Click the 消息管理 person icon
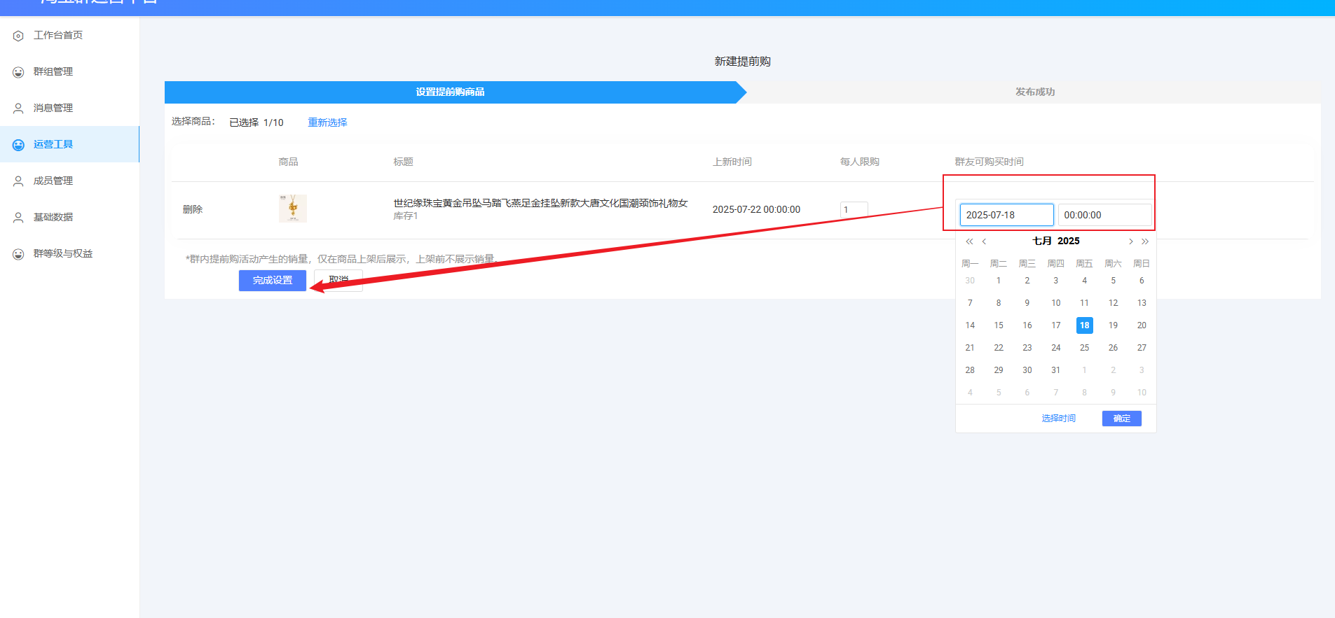The height and width of the screenshot is (618, 1335). pos(18,108)
